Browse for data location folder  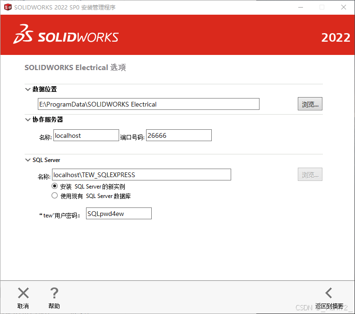[310, 104]
